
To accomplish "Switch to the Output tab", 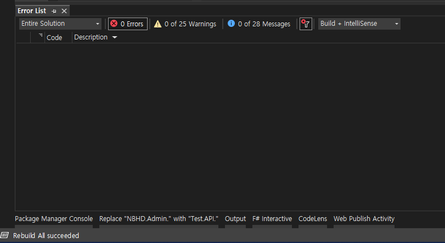I will click(235, 219).
